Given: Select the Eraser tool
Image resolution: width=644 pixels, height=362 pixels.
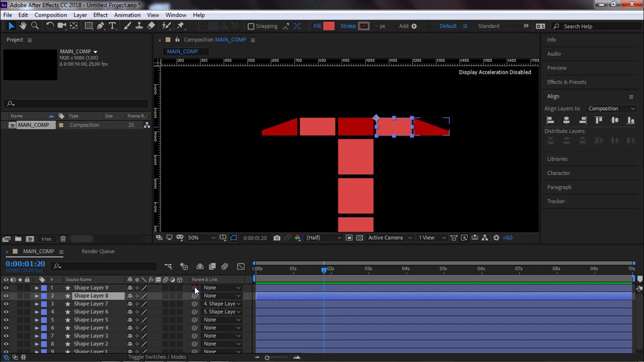Looking at the screenshot, I should [x=151, y=26].
